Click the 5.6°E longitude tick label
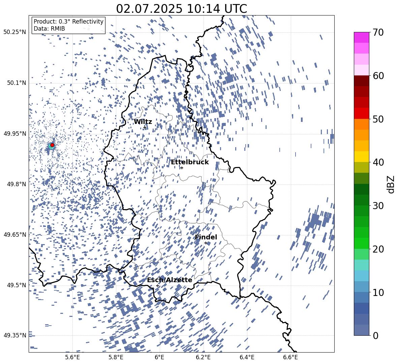Viewport: 399px width, 364px height. 72,357
